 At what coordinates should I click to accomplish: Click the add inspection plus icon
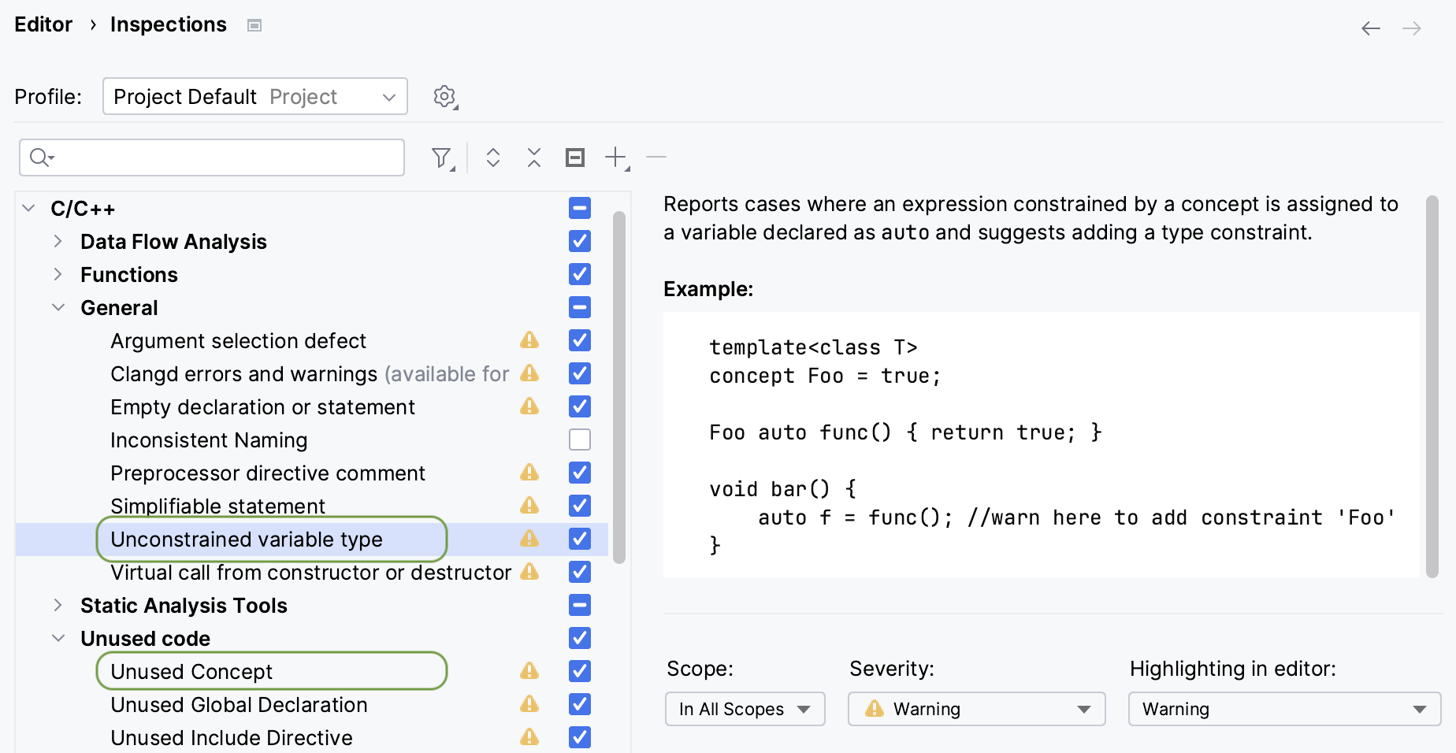616,158
